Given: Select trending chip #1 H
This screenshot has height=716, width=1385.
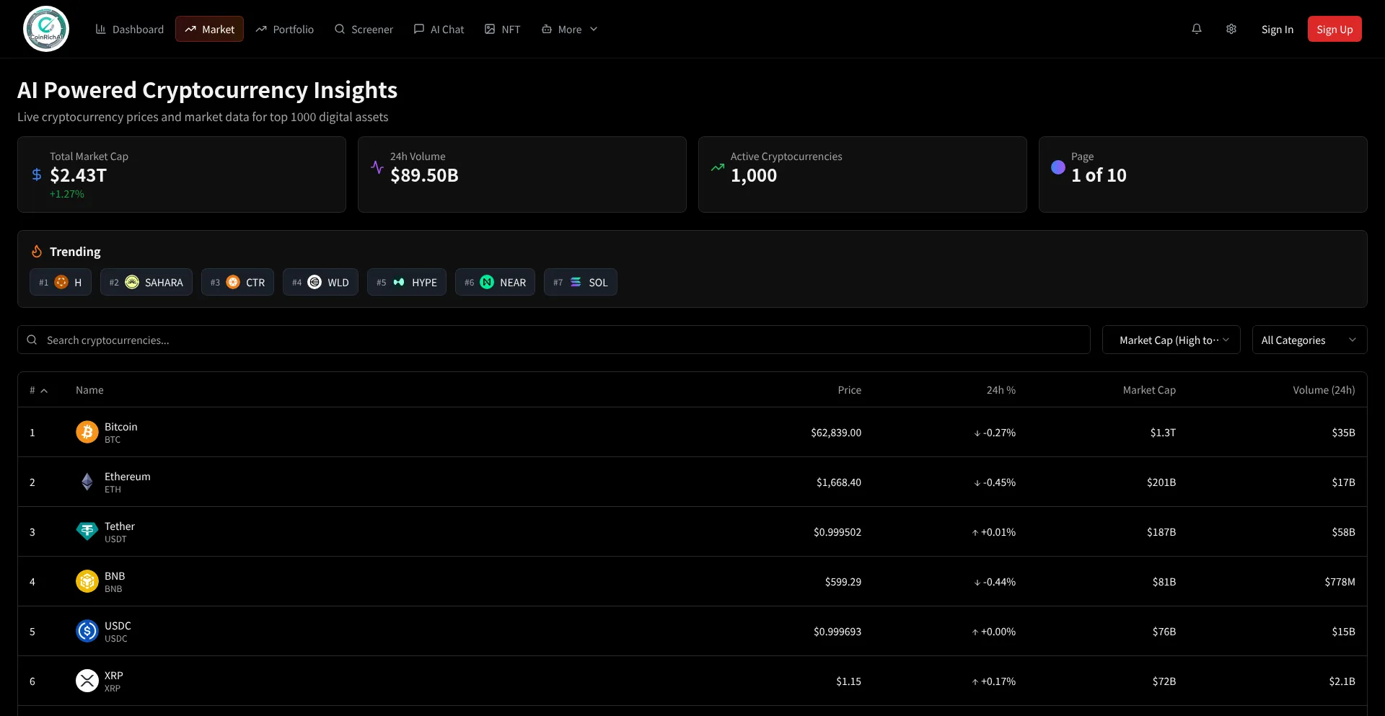Looking at the screenshot, I should point(61,282).
